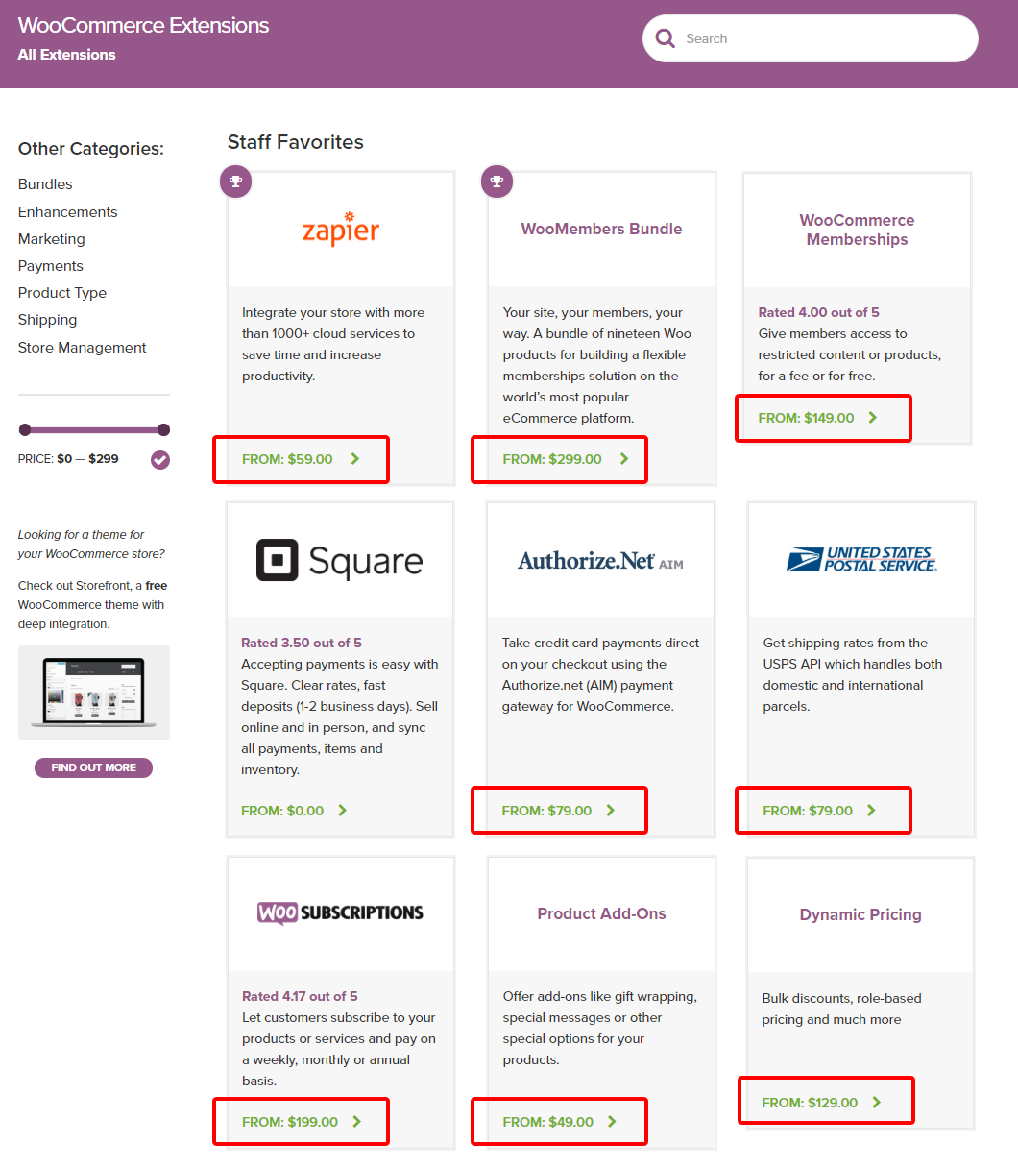Image resolution: width=1018 pixels, height=1167 pixels.
Task: Open the Product Add-Ons title link
Action: pos(601,914)
